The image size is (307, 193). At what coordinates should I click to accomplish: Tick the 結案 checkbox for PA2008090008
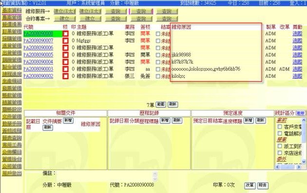pyautogui.click(x=158, y=34)
